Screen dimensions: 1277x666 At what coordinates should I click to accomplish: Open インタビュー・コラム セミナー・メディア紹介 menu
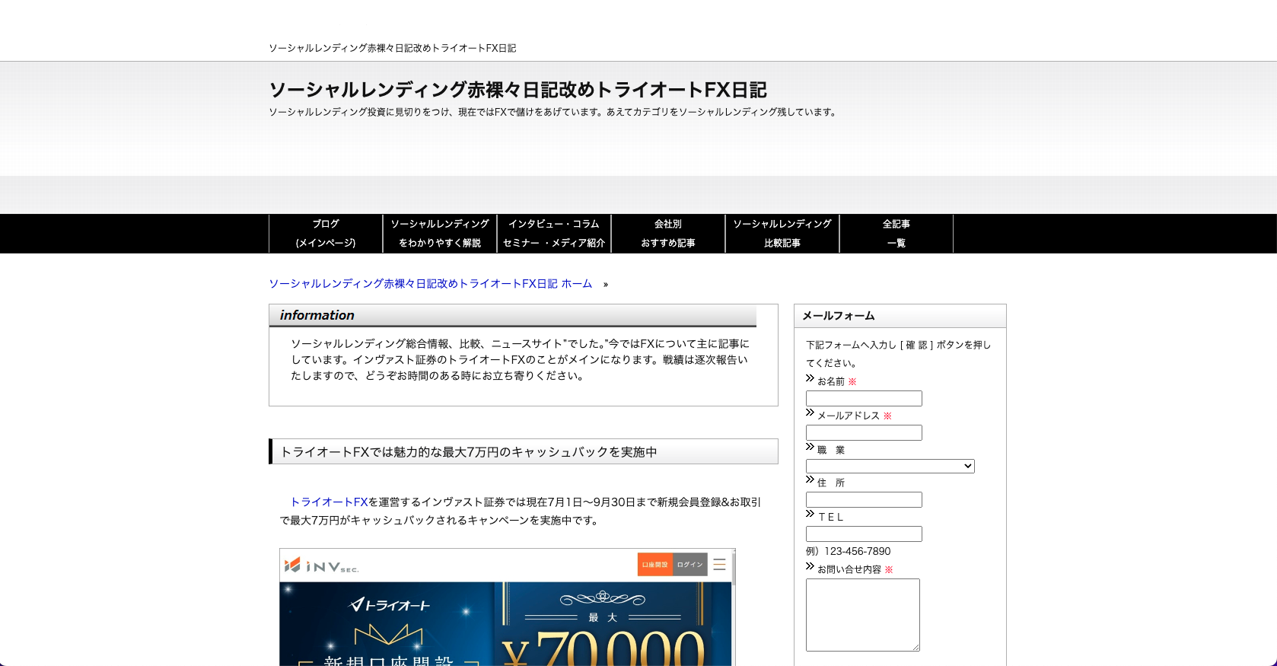coord(554,234)
